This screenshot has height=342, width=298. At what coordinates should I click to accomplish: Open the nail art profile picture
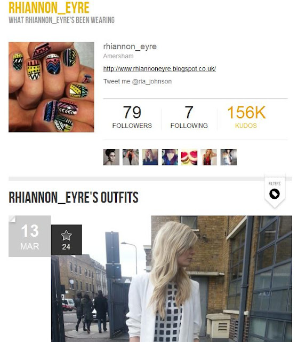[x=51, y=87]
